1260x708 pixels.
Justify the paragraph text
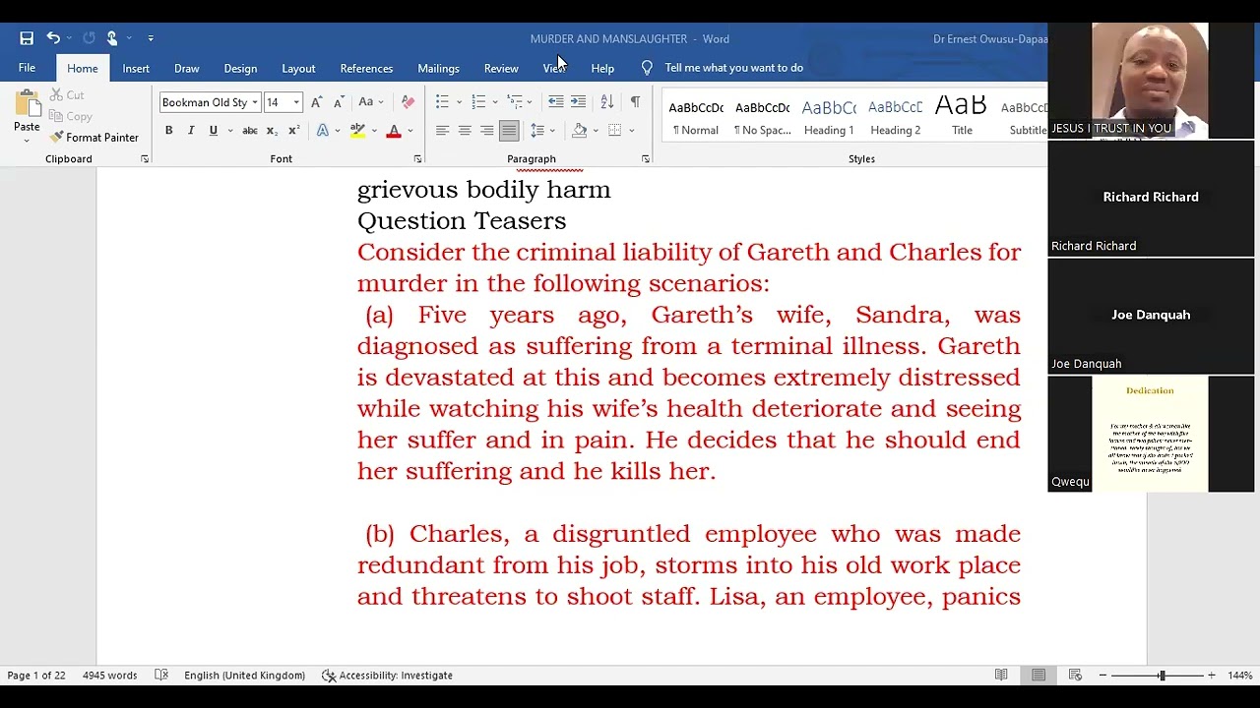coord(509,131)
